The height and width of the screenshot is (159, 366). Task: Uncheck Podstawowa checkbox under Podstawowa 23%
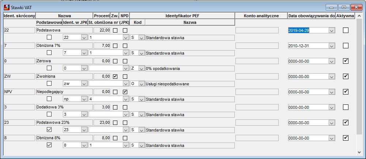(x=49, y=130)
